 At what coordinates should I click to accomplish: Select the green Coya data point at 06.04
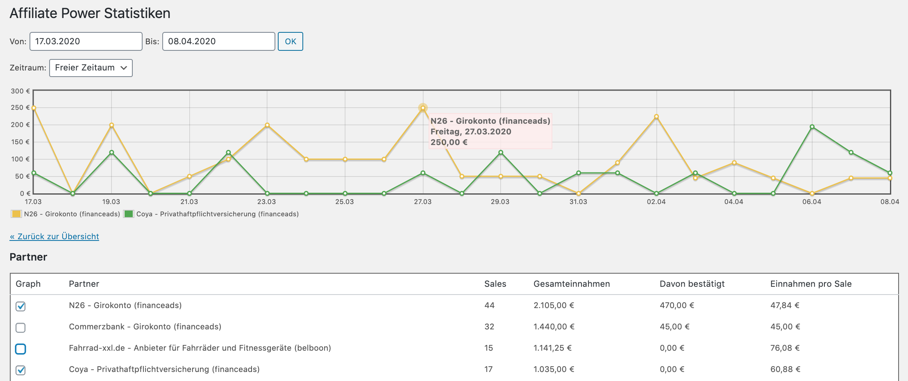tap(812, 127)
